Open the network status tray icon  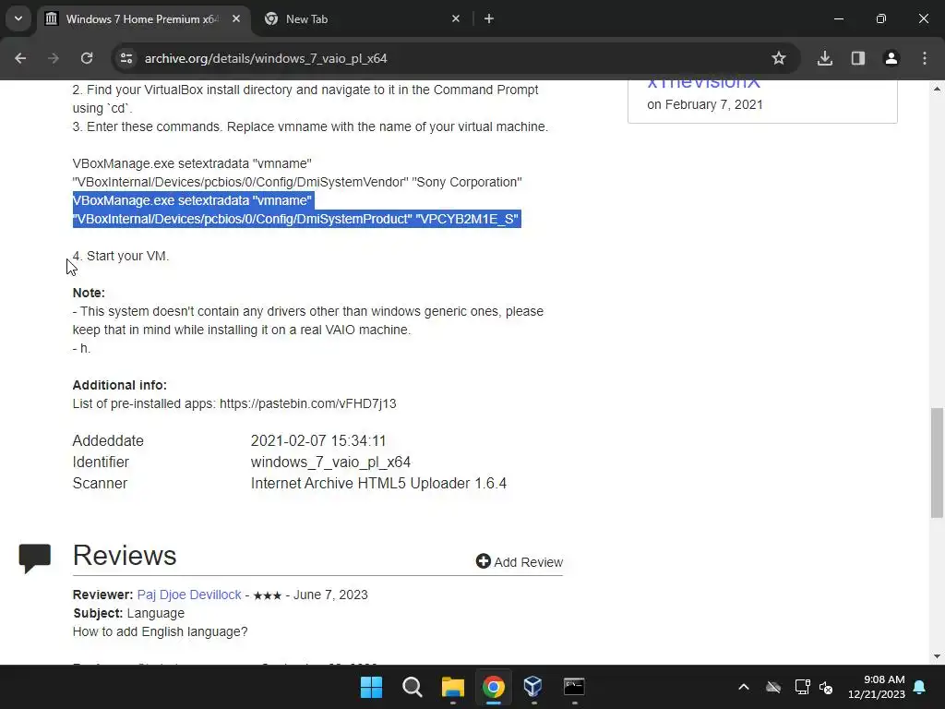pyautogui.click(x=802, y=687)
